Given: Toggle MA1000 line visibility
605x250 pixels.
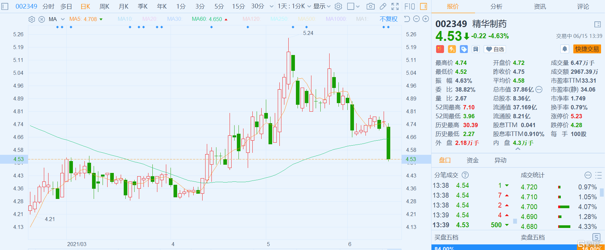Looking at the screenshot, I should [336, 19].
